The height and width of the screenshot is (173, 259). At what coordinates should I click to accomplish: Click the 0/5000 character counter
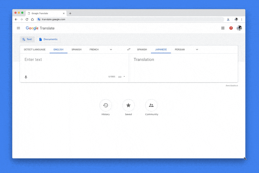tap(112, 77)
